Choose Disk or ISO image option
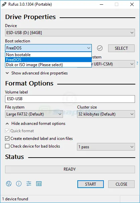Screen dimensions: 140x203 [x=48, y=64]
